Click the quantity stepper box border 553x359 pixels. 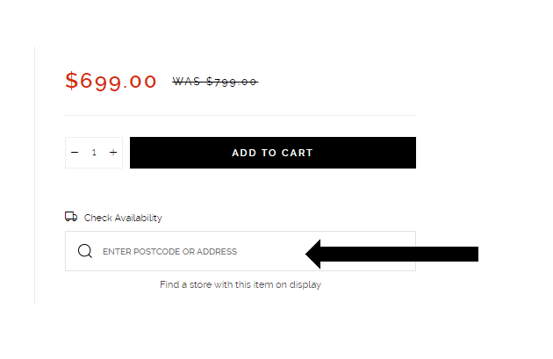pyautogui.click(x=94, y=138)
